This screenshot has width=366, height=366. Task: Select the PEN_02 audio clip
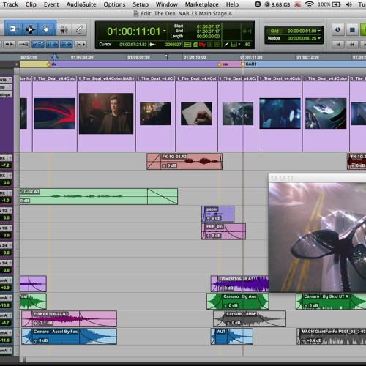pyautogui.click(x=223, y=231)
